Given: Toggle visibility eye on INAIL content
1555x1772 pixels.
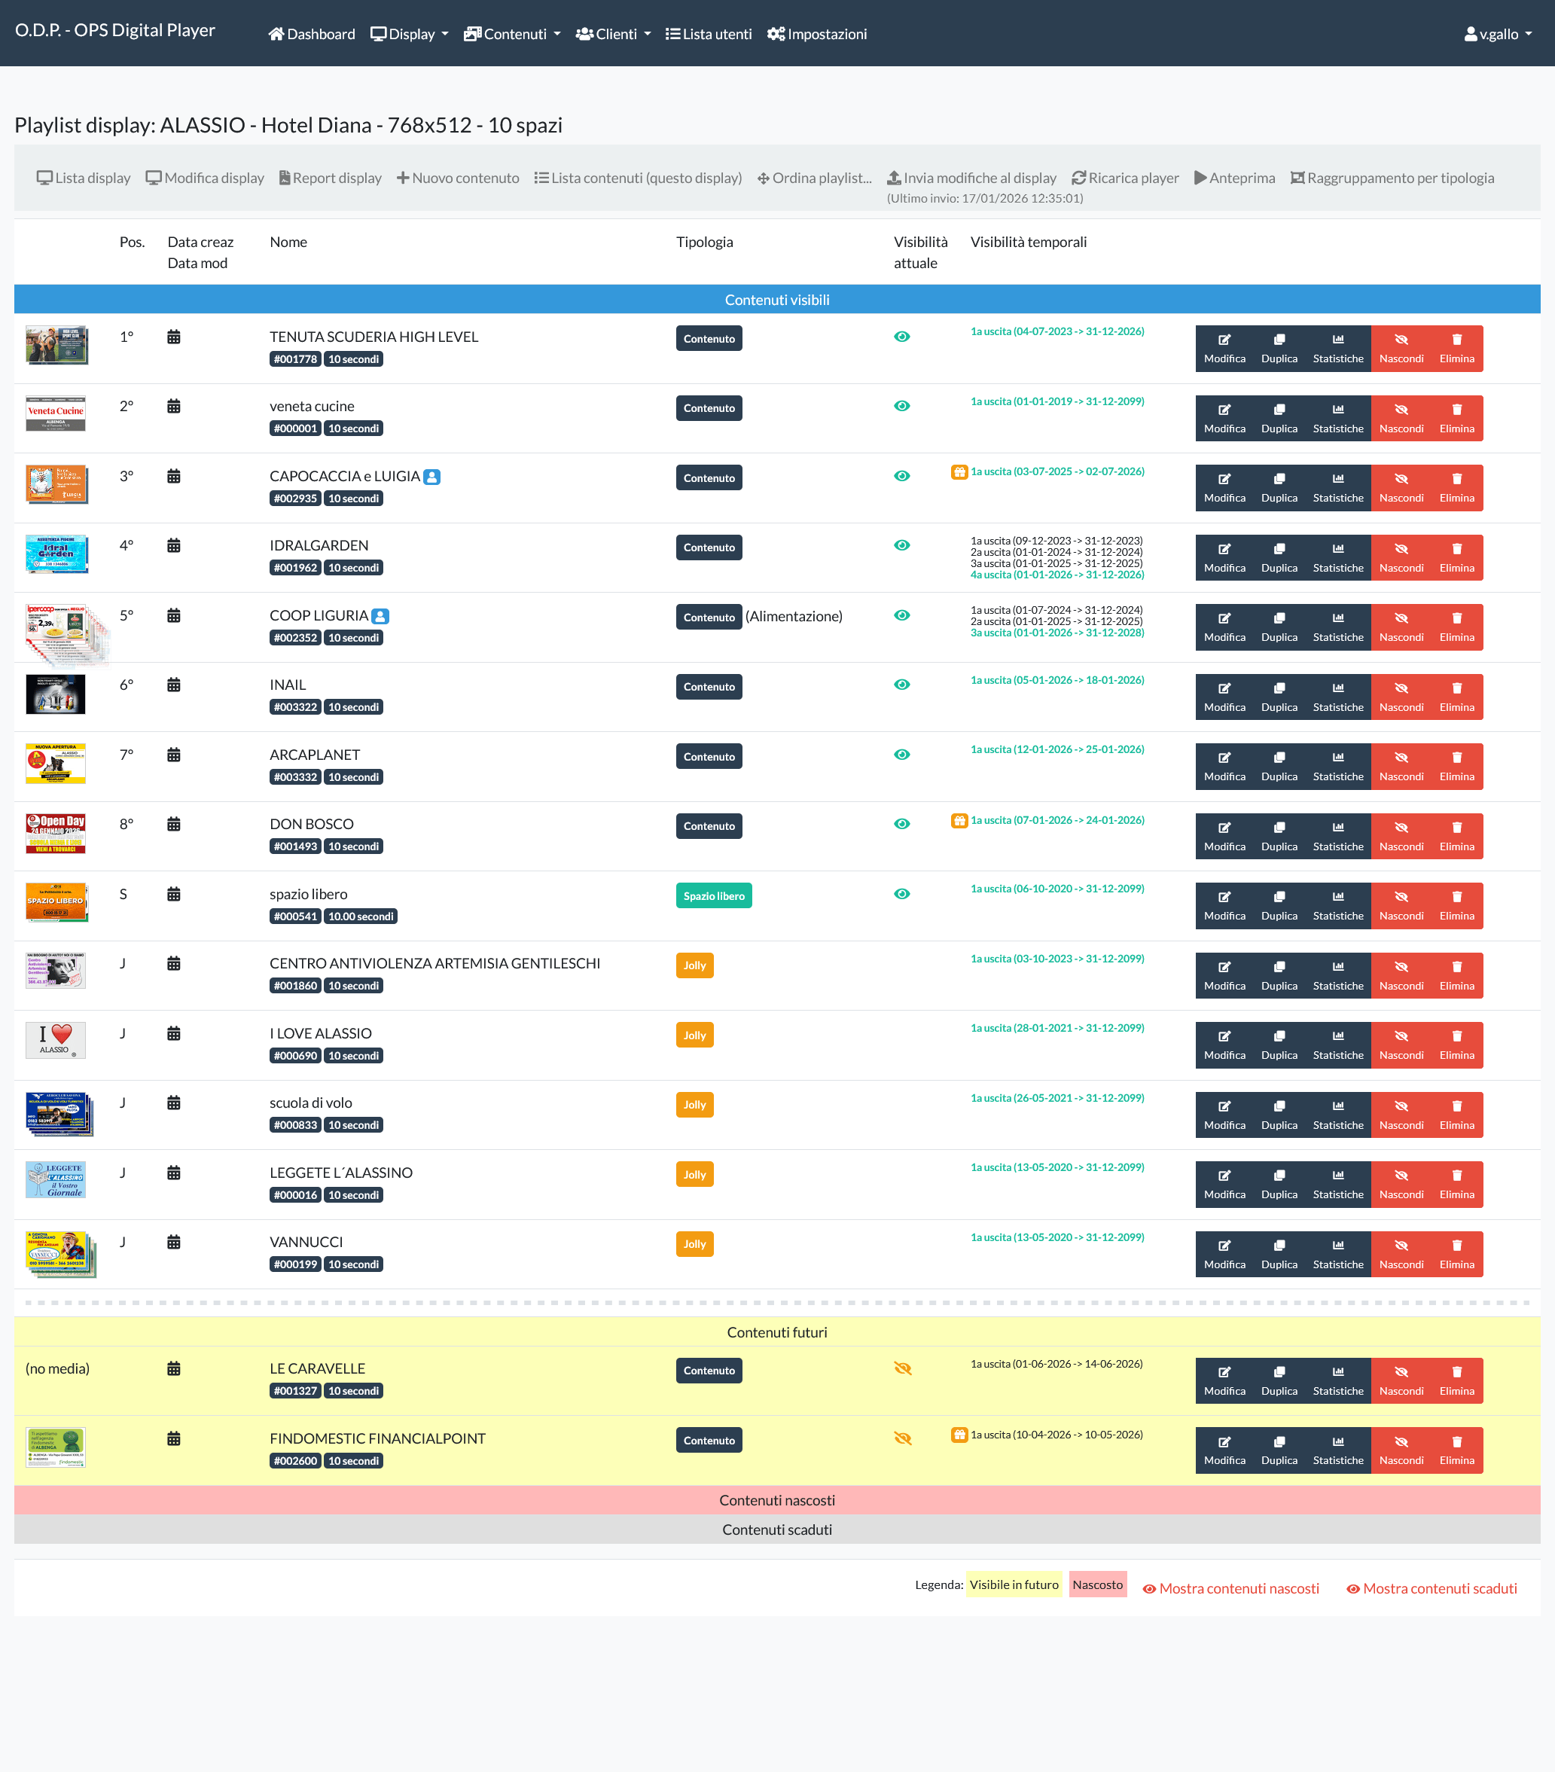Looking at the screenshot, I should pyautogui.click(x=901, y=685).
